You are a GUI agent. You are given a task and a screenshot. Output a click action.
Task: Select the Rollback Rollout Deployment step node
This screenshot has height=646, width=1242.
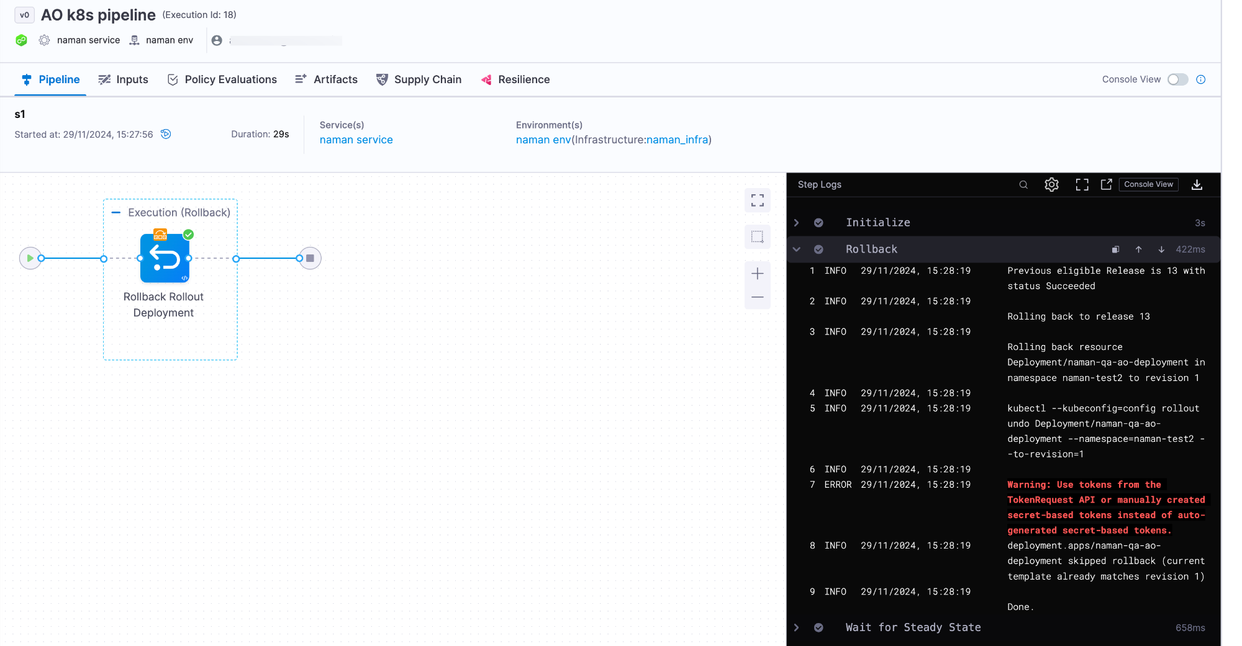click(x=165, y=258)
